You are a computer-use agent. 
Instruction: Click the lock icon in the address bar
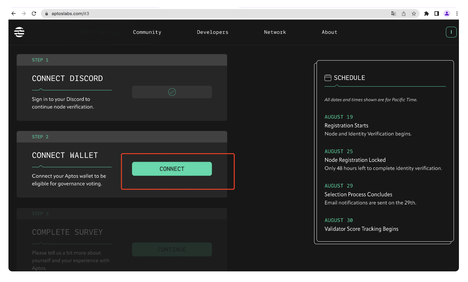point(47,14)
